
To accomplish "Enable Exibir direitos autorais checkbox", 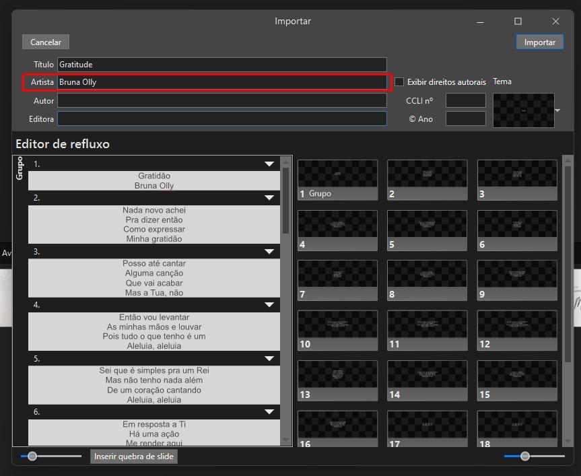I will 399,82.
